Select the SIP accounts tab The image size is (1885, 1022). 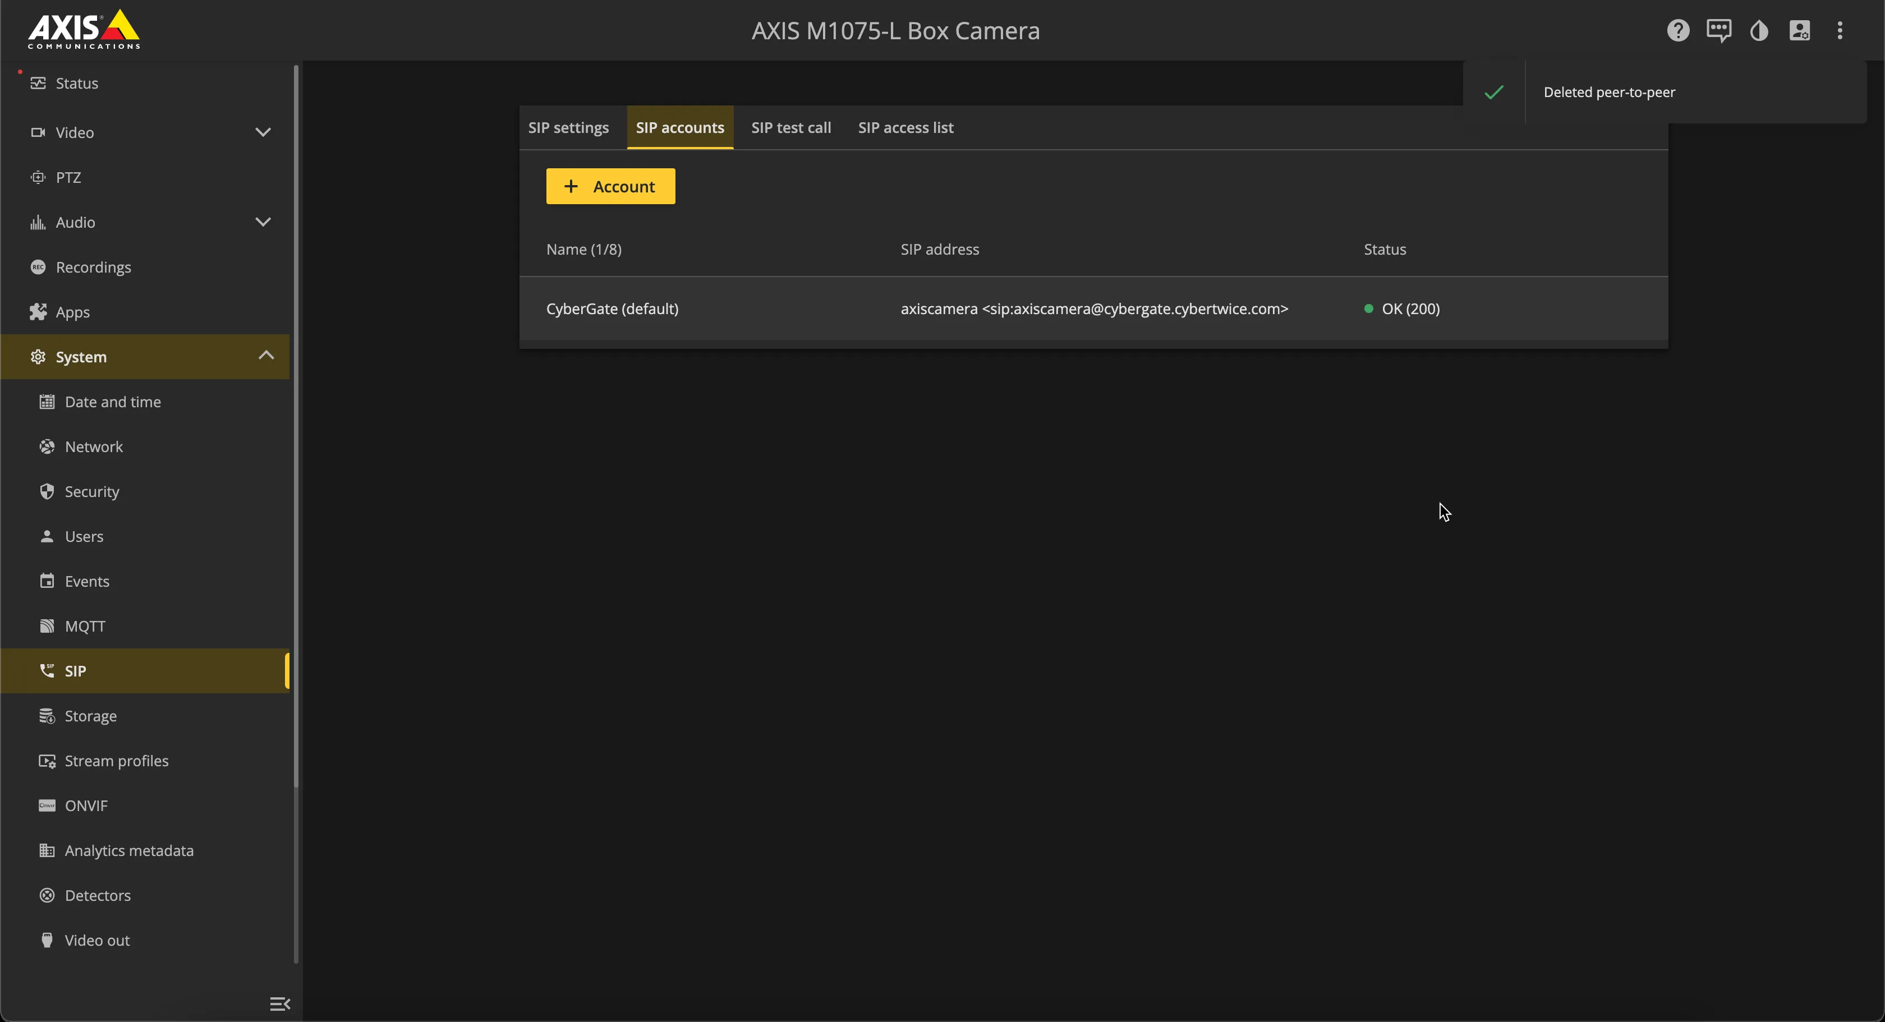[680, 127]
